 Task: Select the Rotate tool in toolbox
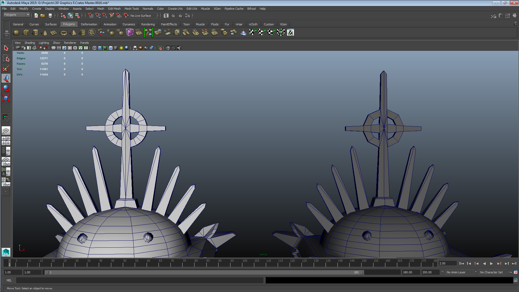[6, 88]
